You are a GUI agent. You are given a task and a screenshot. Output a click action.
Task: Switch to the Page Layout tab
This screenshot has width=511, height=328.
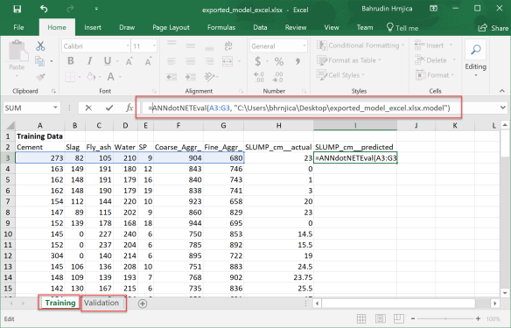pos(171,27)
